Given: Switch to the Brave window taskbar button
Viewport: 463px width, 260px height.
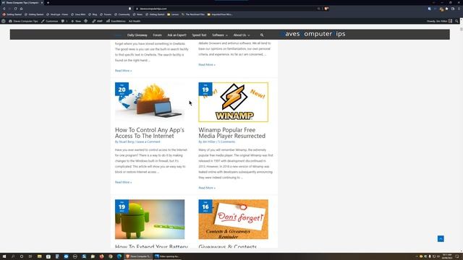Looking at the screenshot, I should [x=138, y=256].
